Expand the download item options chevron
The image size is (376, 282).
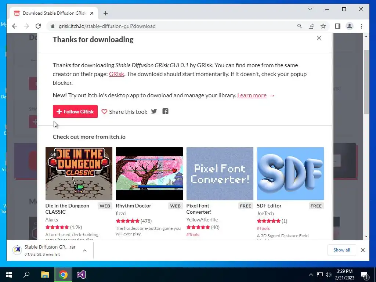(85, 250)
